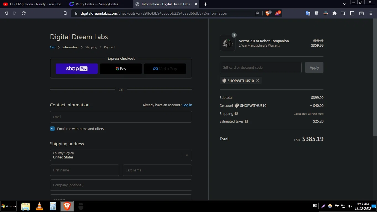
Task: Open media playlist control icon
Action: (343, 13)
